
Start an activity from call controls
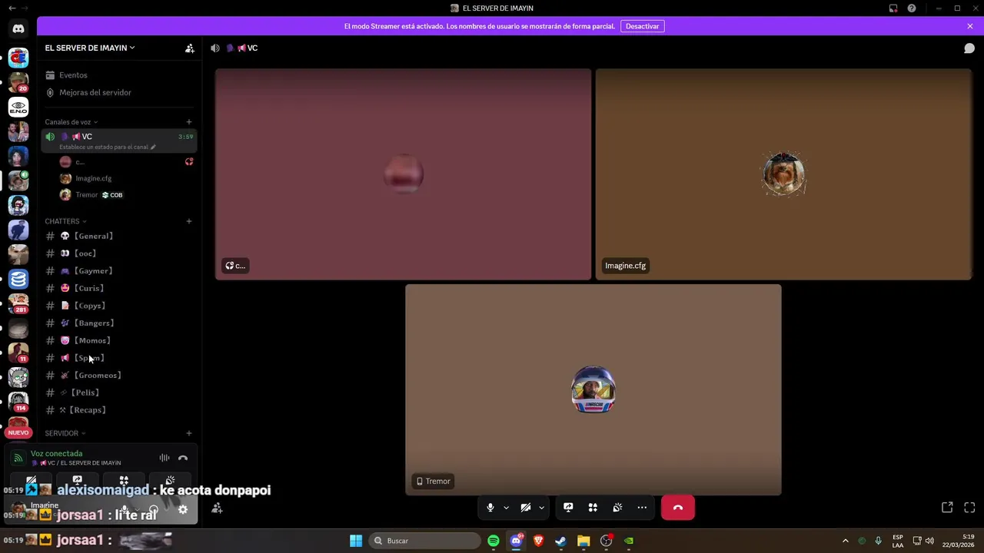tap(593, 508)
